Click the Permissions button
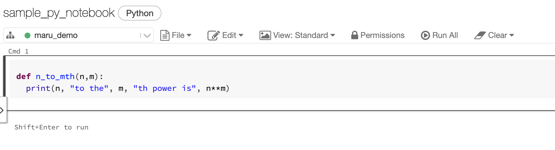This screenshot has width=555, height=150. (378, 35)
